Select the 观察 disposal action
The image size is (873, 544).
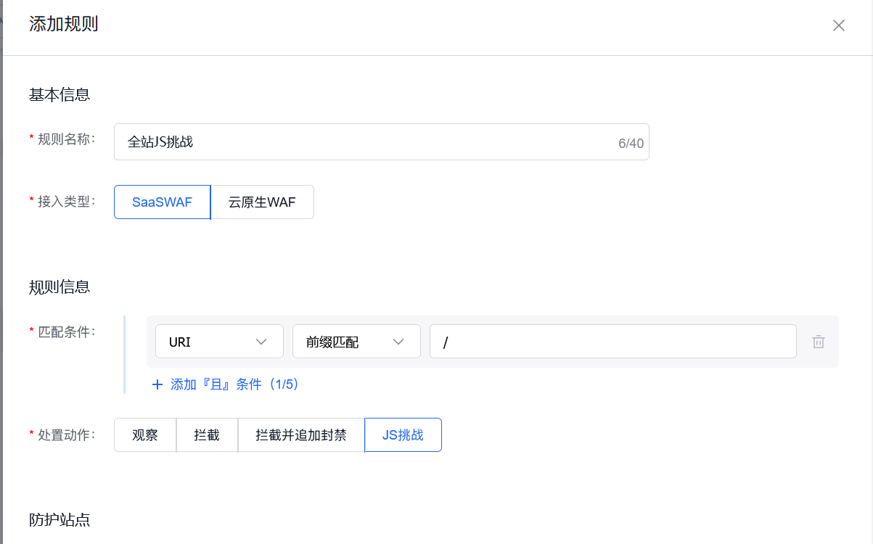point(144,434)
